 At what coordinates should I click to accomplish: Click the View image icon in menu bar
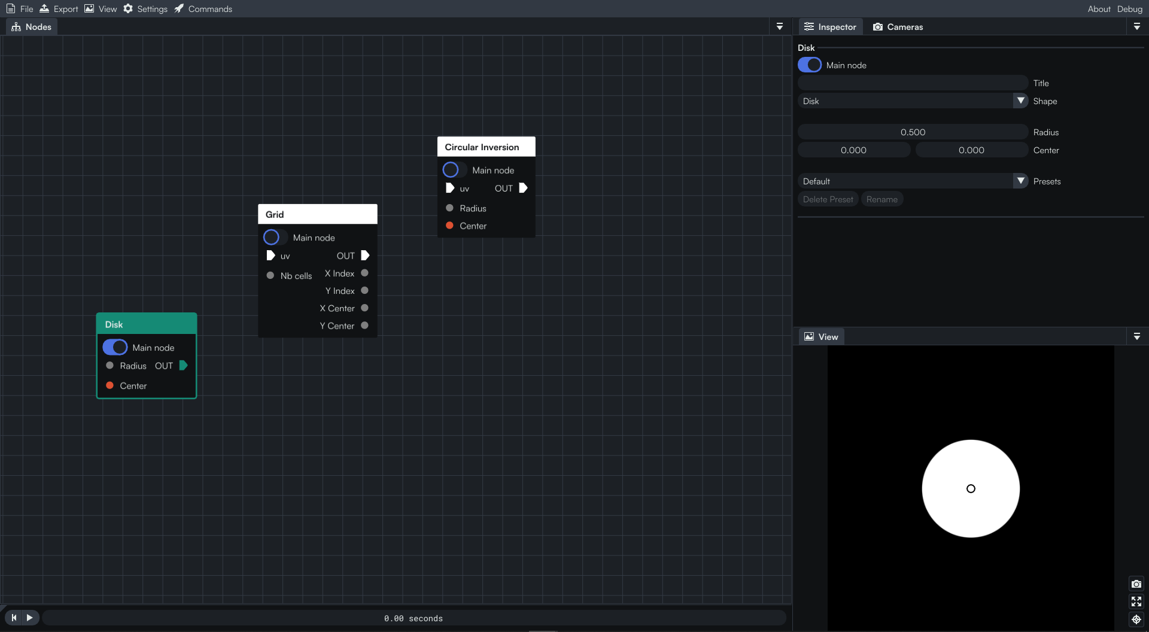(89, 8)
